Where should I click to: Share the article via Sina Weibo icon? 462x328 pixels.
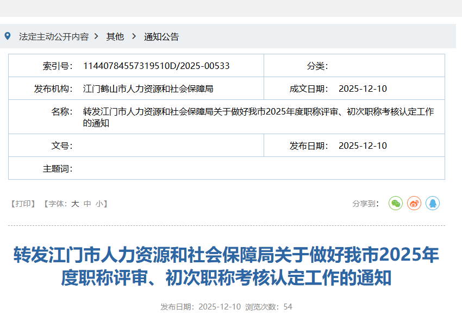[414, 203]
